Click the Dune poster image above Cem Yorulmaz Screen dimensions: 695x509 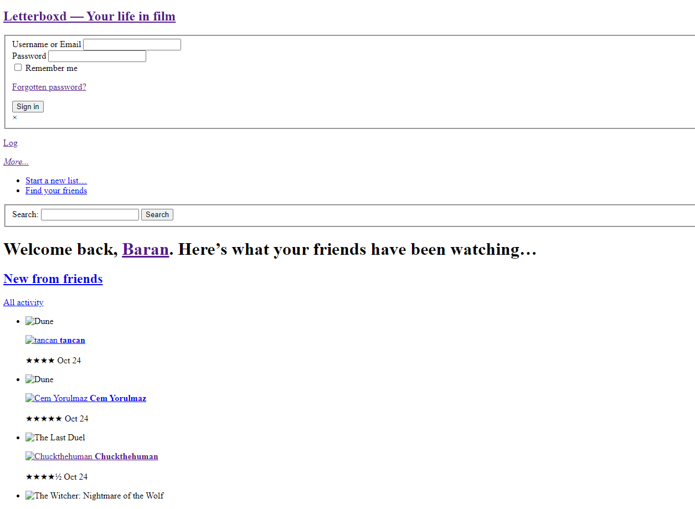coord(39,379)
